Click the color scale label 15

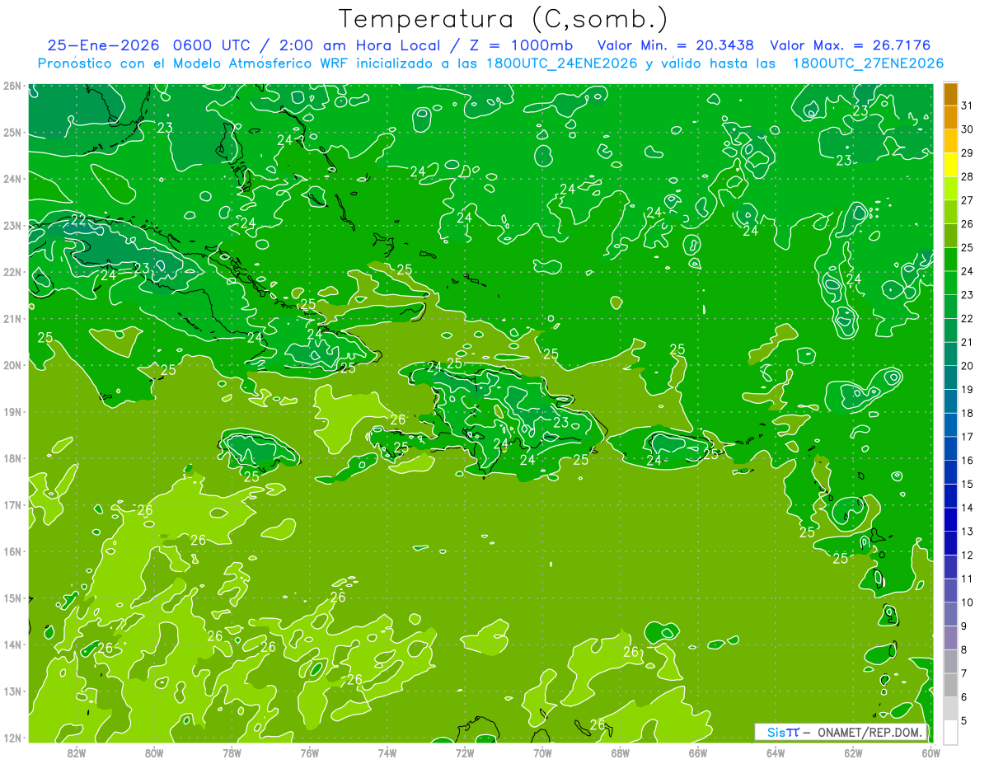tap(968, 484)
